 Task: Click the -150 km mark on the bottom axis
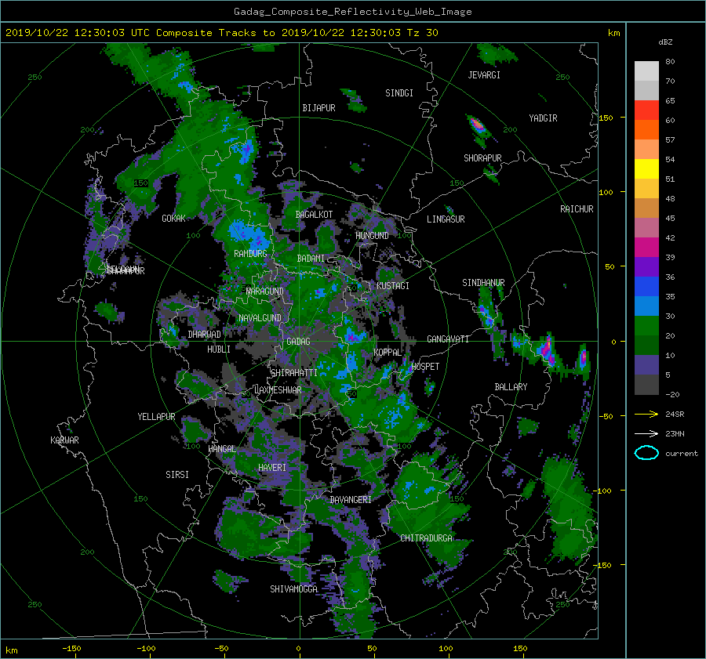click(71, 648)
